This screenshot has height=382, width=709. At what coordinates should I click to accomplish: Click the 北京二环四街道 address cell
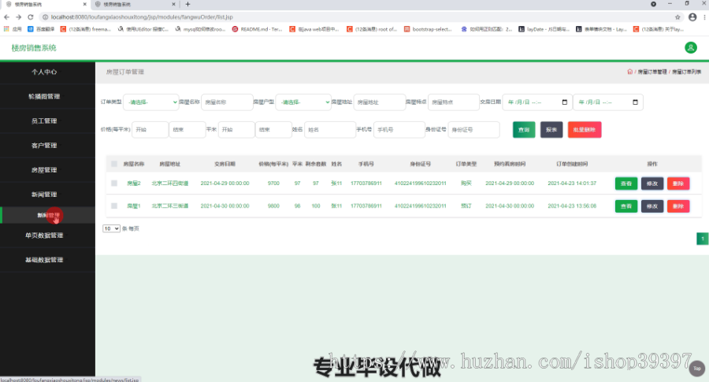(170, 183)
